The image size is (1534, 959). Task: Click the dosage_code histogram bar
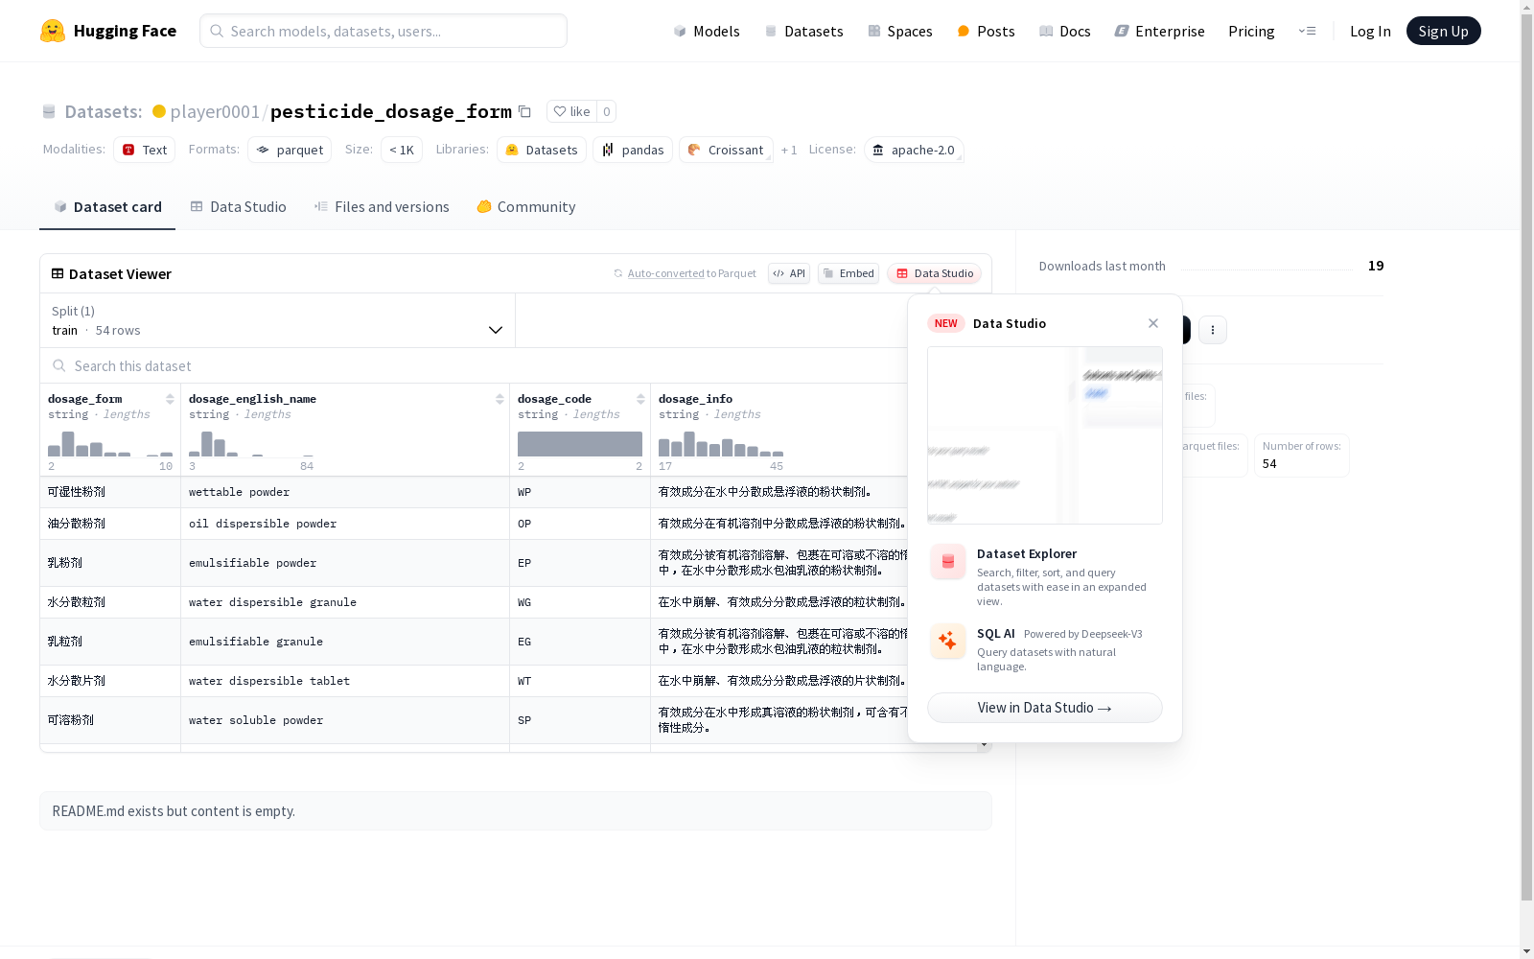tap(580, 444)
